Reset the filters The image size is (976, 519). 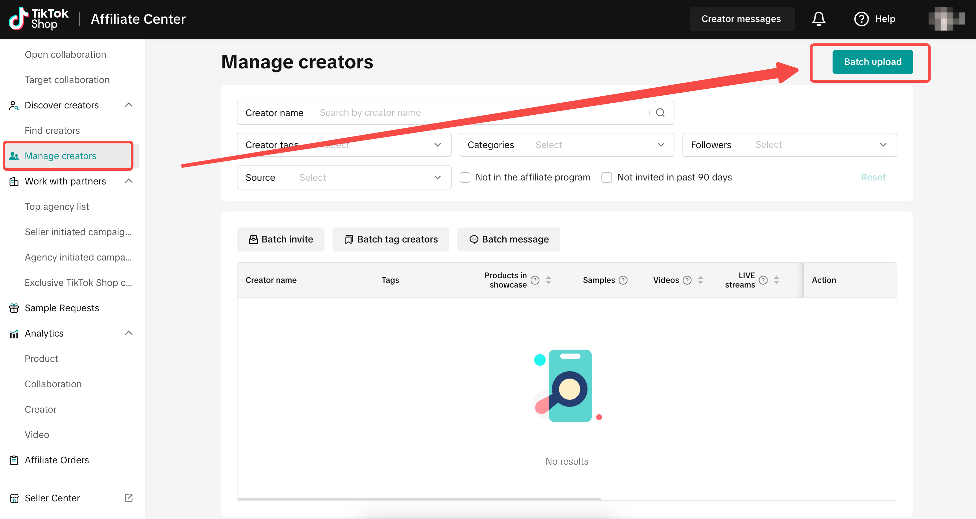click(873, 177)
